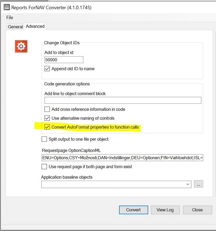Viewport: 216px width, 231px height.
Task: Click the Convert button
Action: [133, 210]
